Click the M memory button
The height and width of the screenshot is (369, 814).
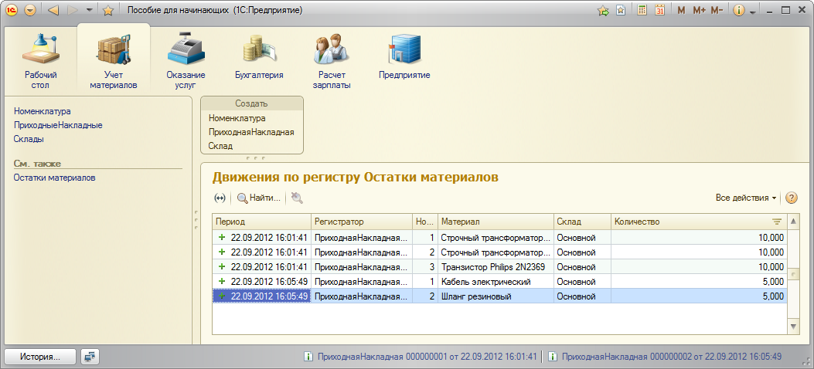[681, 10]
